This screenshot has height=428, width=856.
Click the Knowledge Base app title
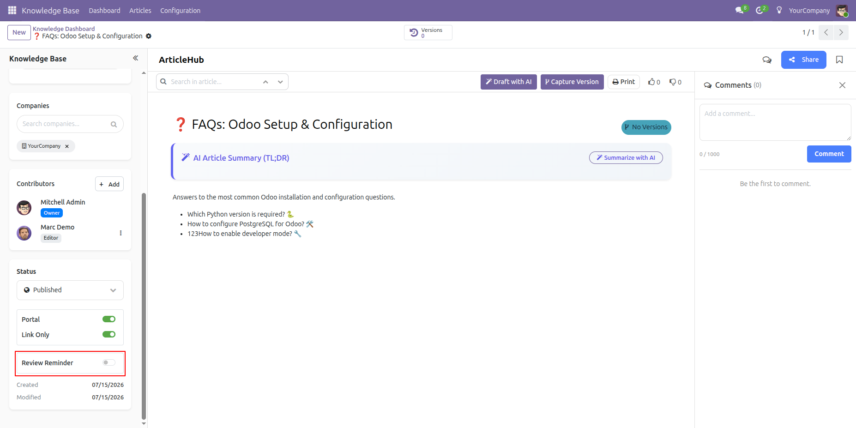50,10
